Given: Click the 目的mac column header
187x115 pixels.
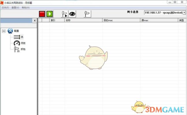Looking at the screenshot, I should 121,20.
